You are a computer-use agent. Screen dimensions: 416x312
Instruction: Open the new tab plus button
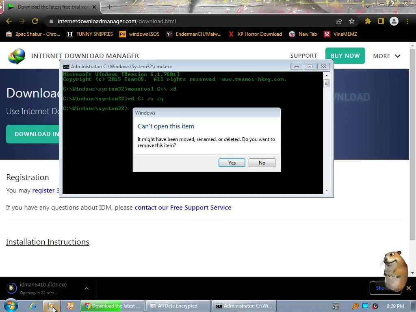(x=110, y=7)
